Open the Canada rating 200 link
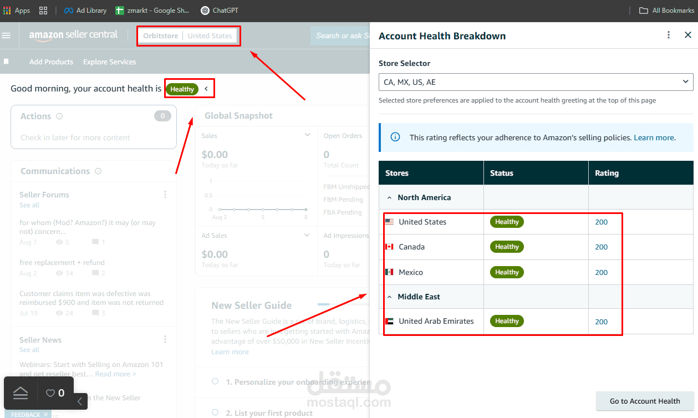Screen dimensions: 698x418 point(602,247)
